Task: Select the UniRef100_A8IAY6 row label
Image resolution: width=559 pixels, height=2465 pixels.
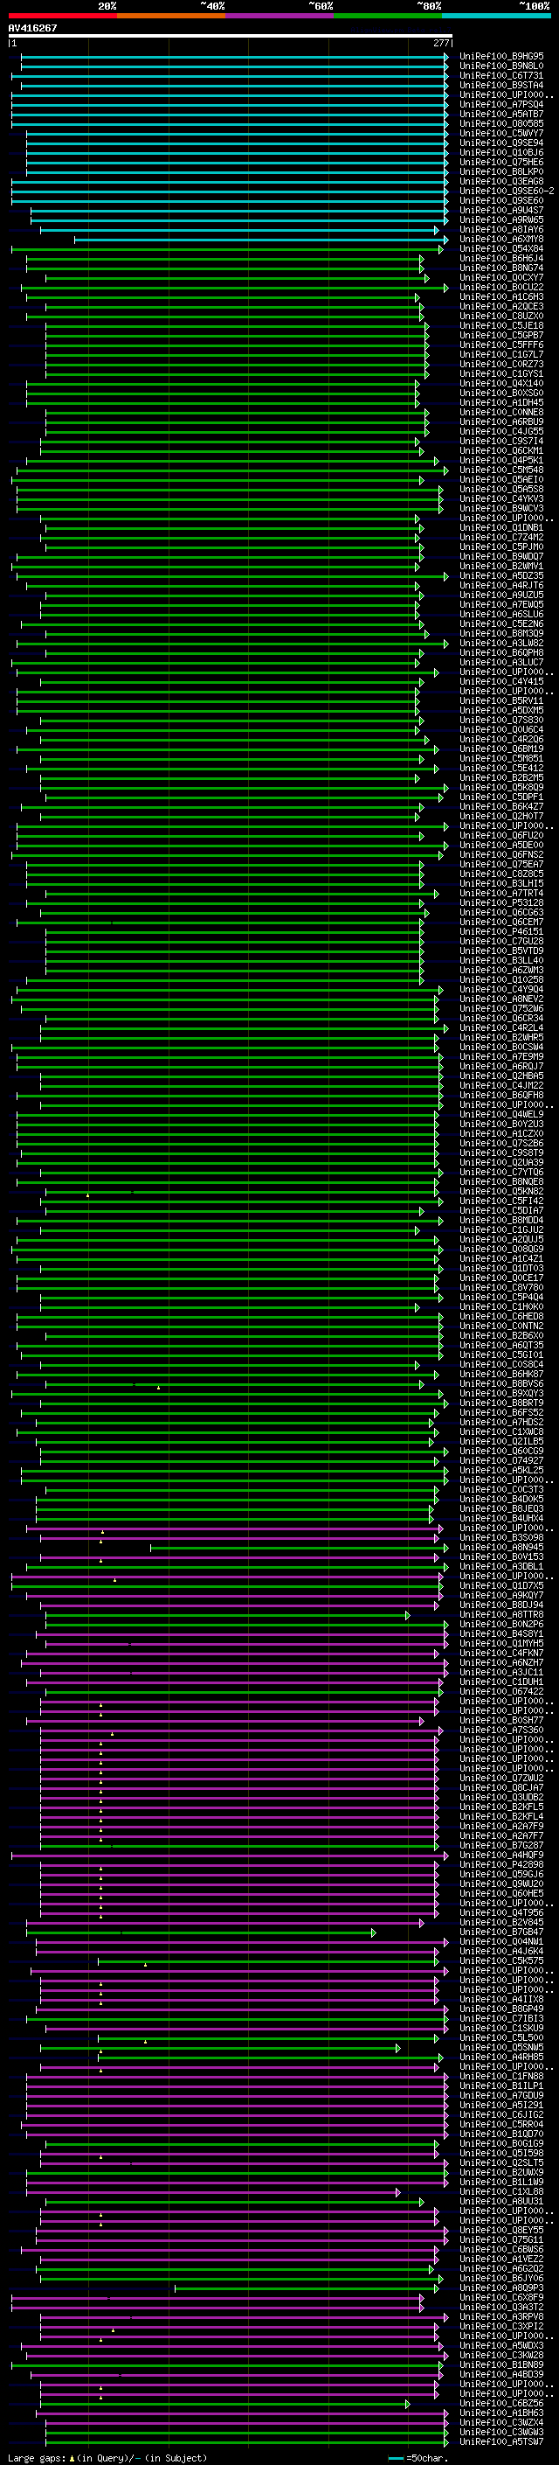Action: [x=501, y=230]
